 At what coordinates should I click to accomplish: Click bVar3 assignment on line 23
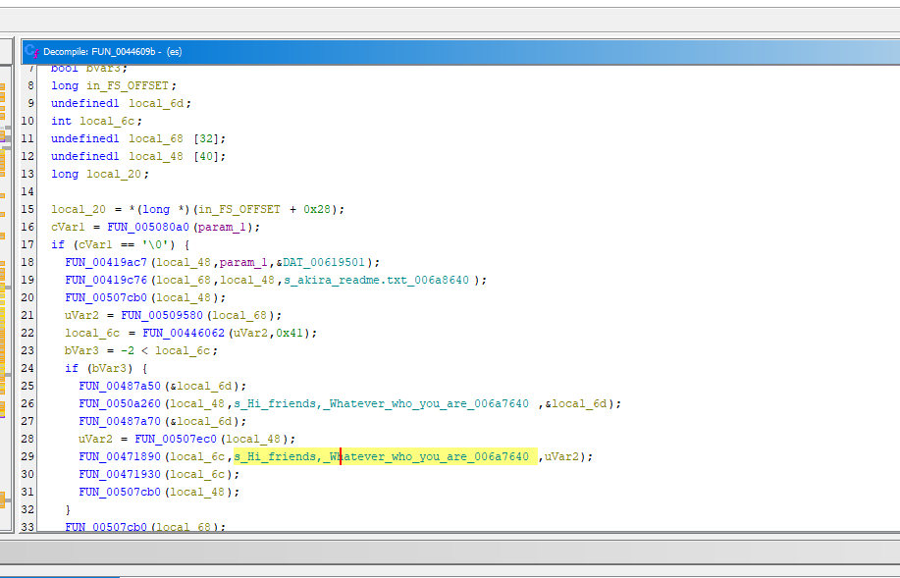81,350
